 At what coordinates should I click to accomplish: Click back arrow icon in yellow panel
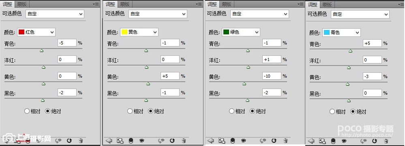click(109, 141)
